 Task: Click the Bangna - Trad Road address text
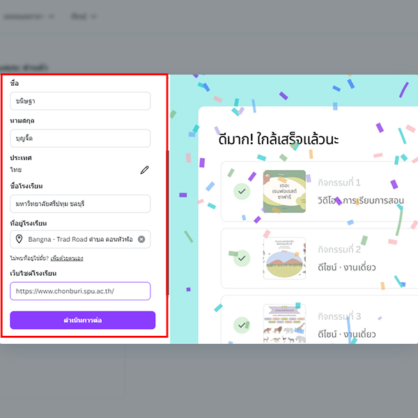coord(80,239)
